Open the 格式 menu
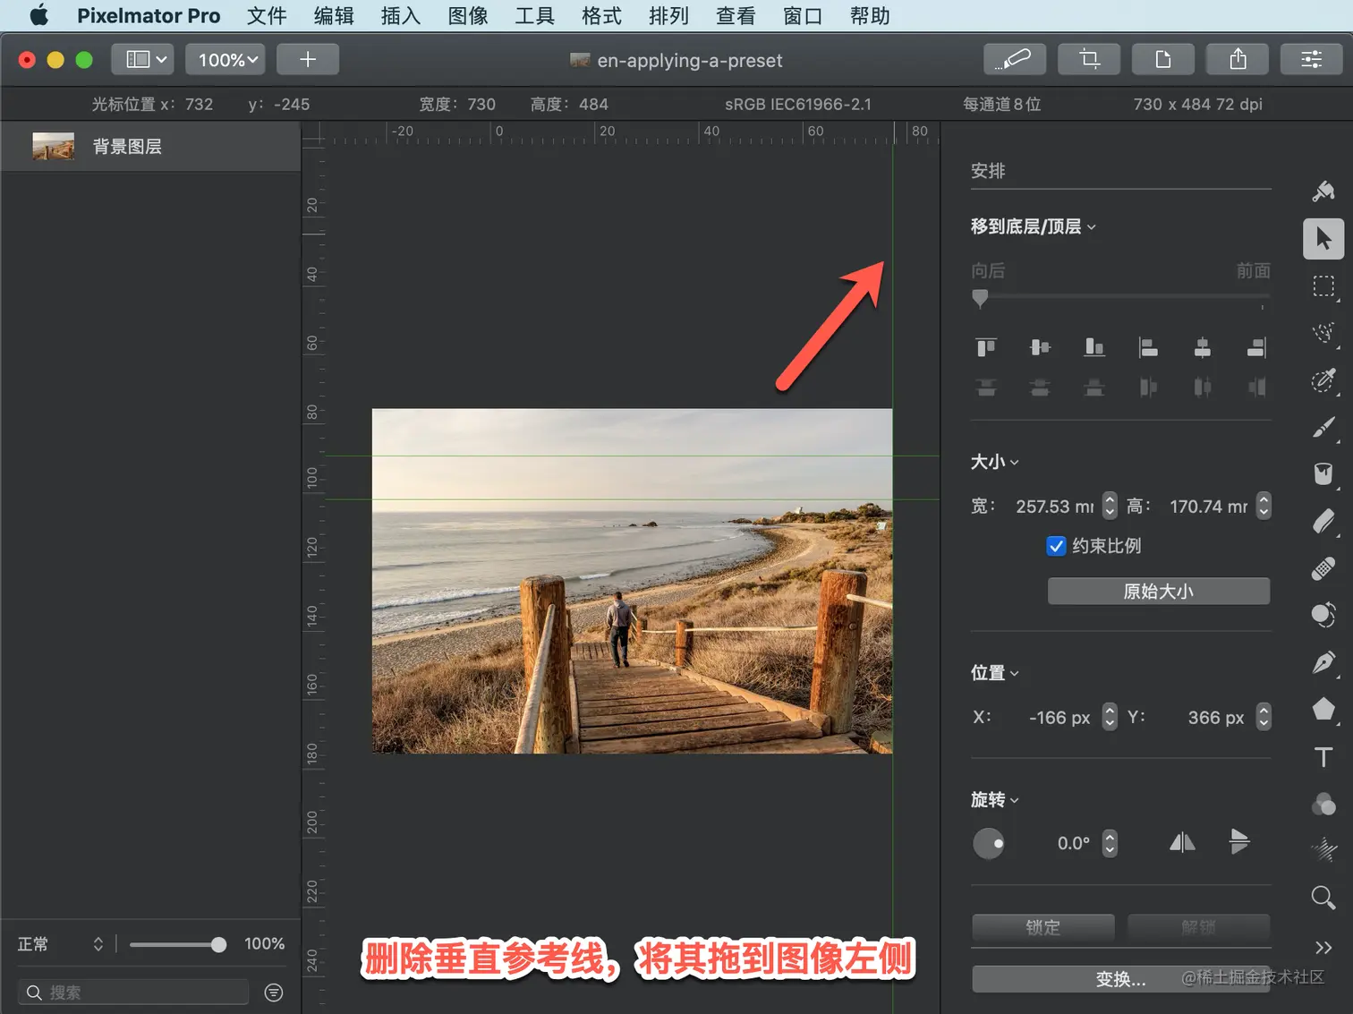The image size is (1353, 1014). click(602, 16)
